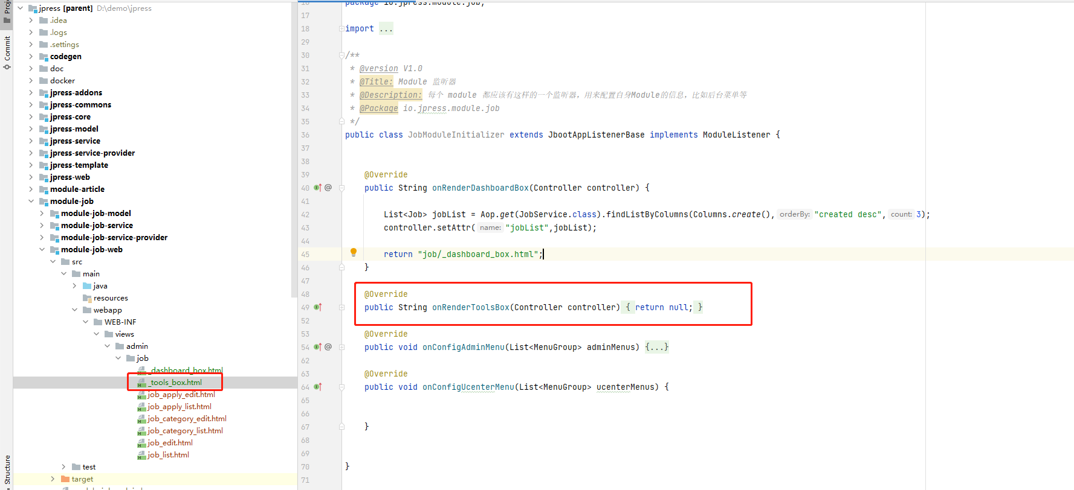
Task: Open job_category_edit.html file
Action: point(187,418)
